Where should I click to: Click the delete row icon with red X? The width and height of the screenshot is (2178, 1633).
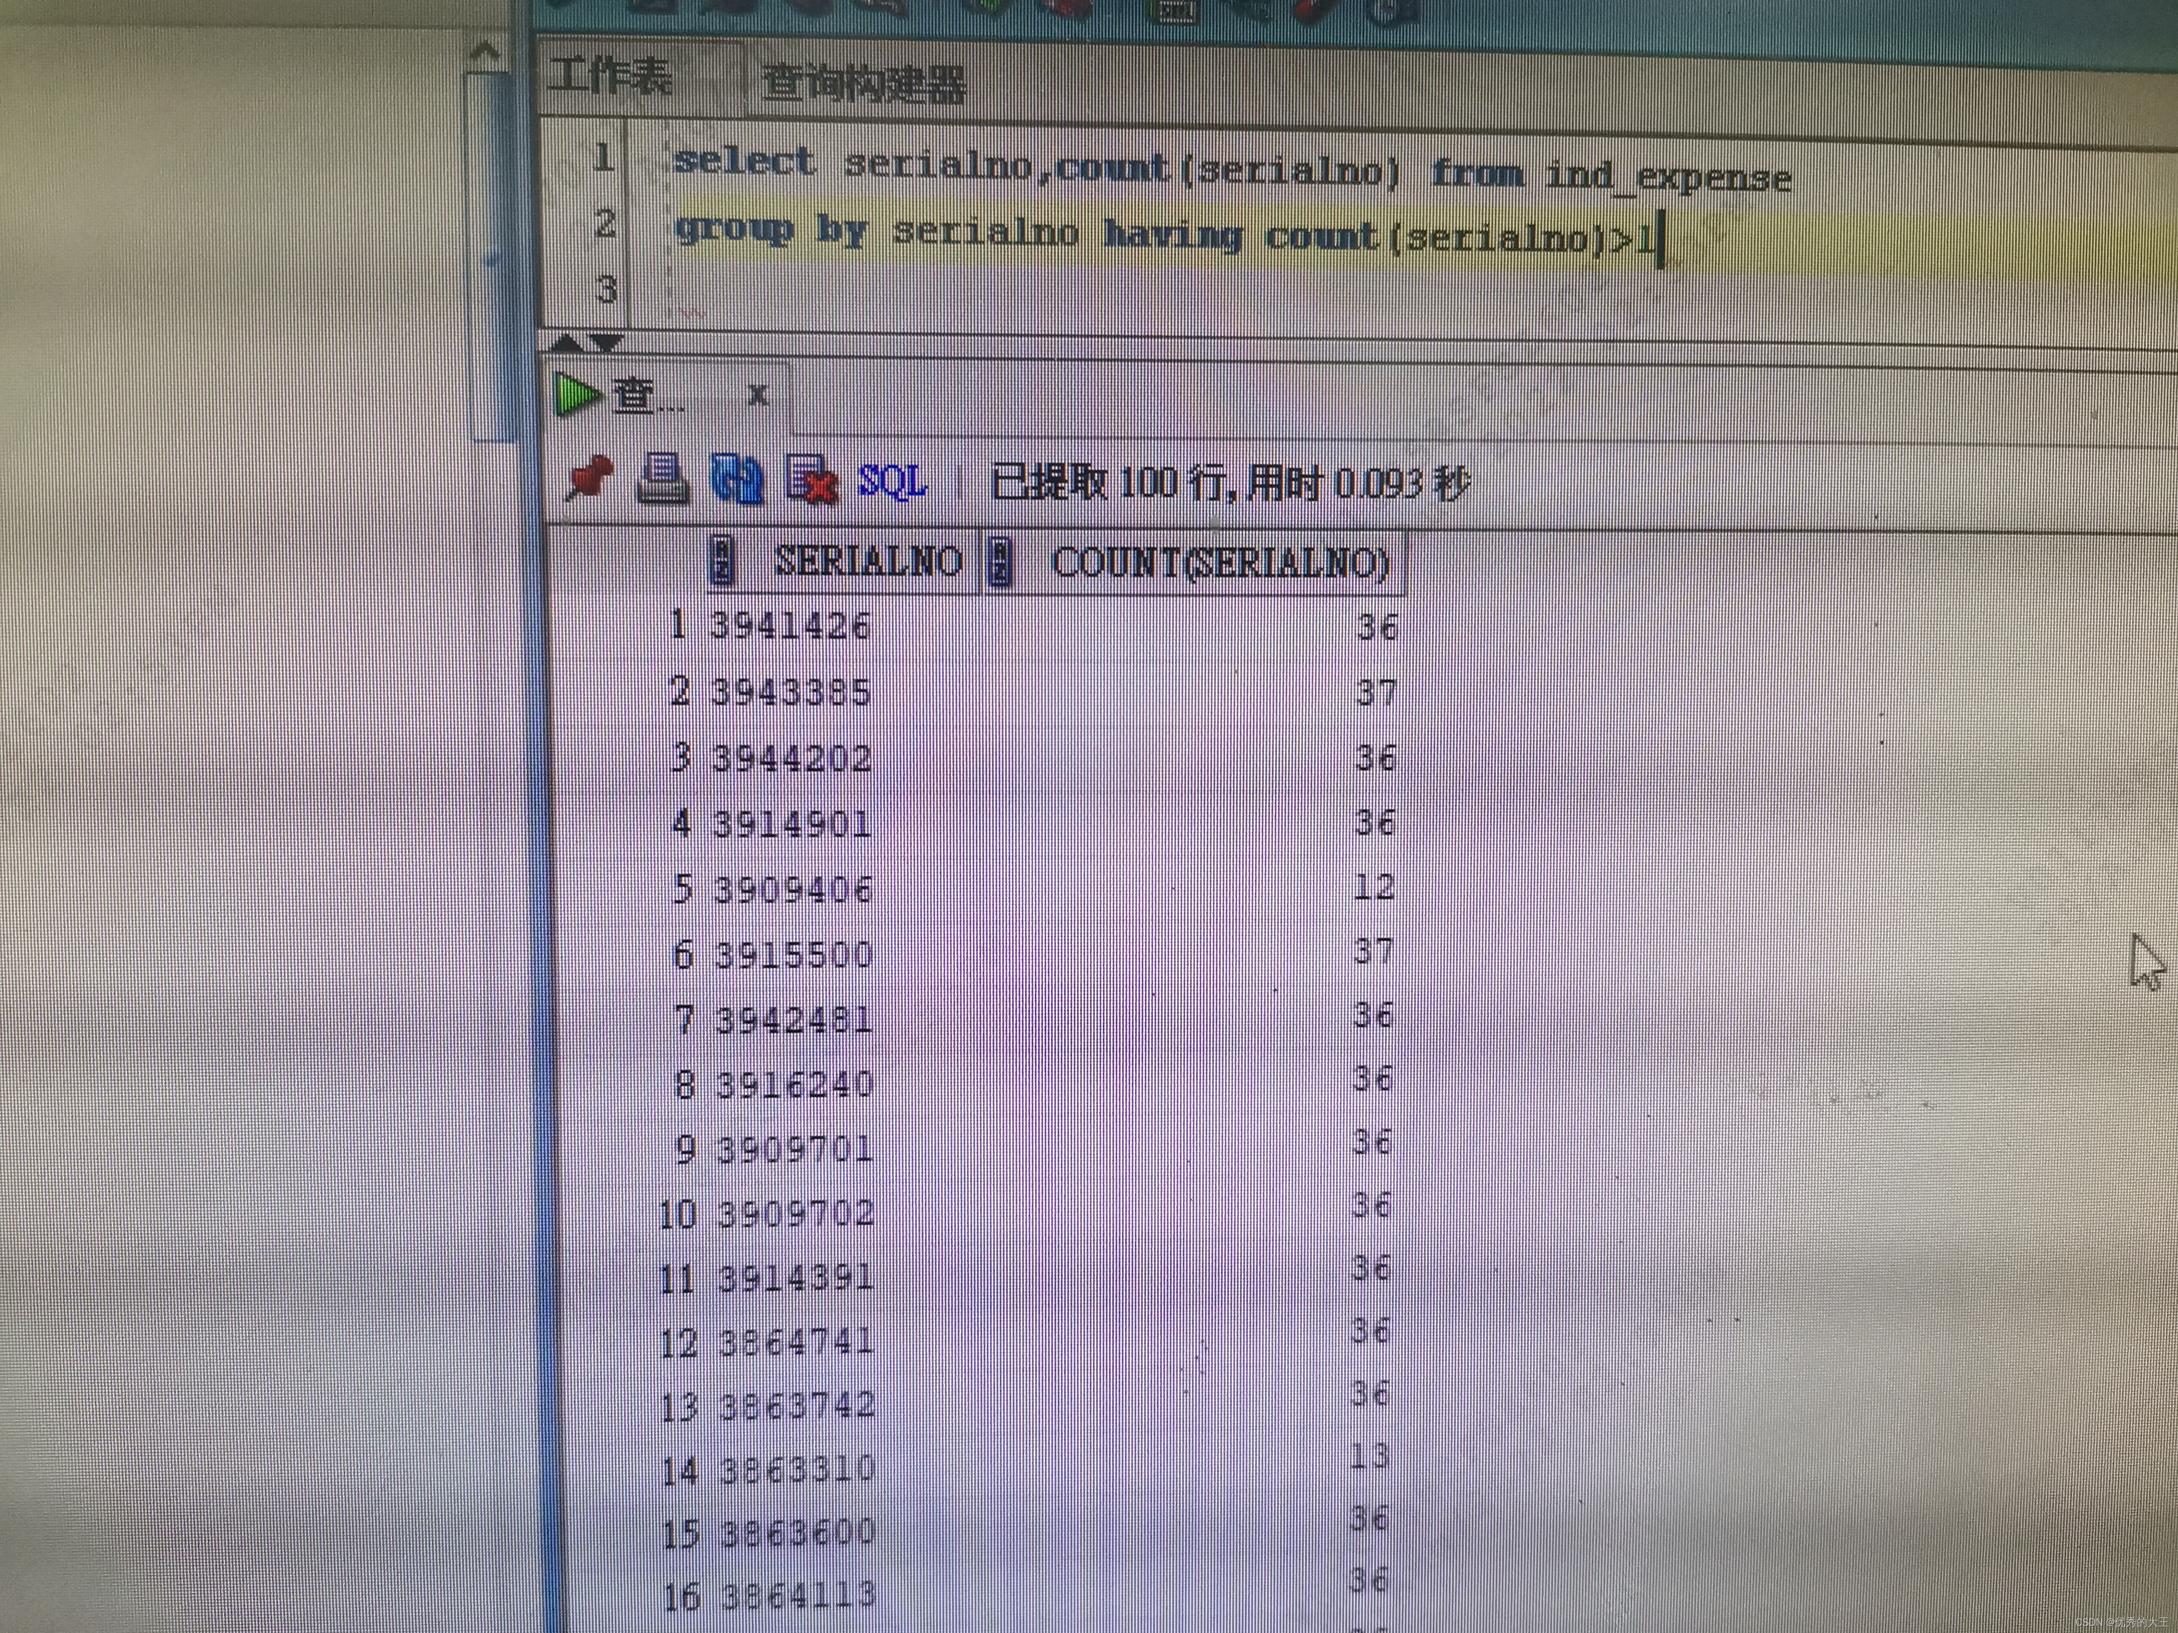click(x=811, y=480)
